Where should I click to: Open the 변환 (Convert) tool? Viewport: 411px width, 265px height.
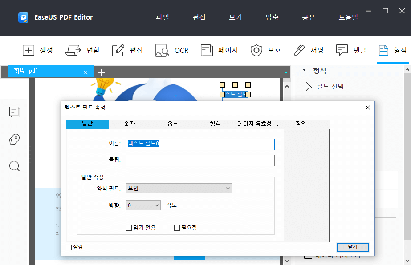coord(83,50)
